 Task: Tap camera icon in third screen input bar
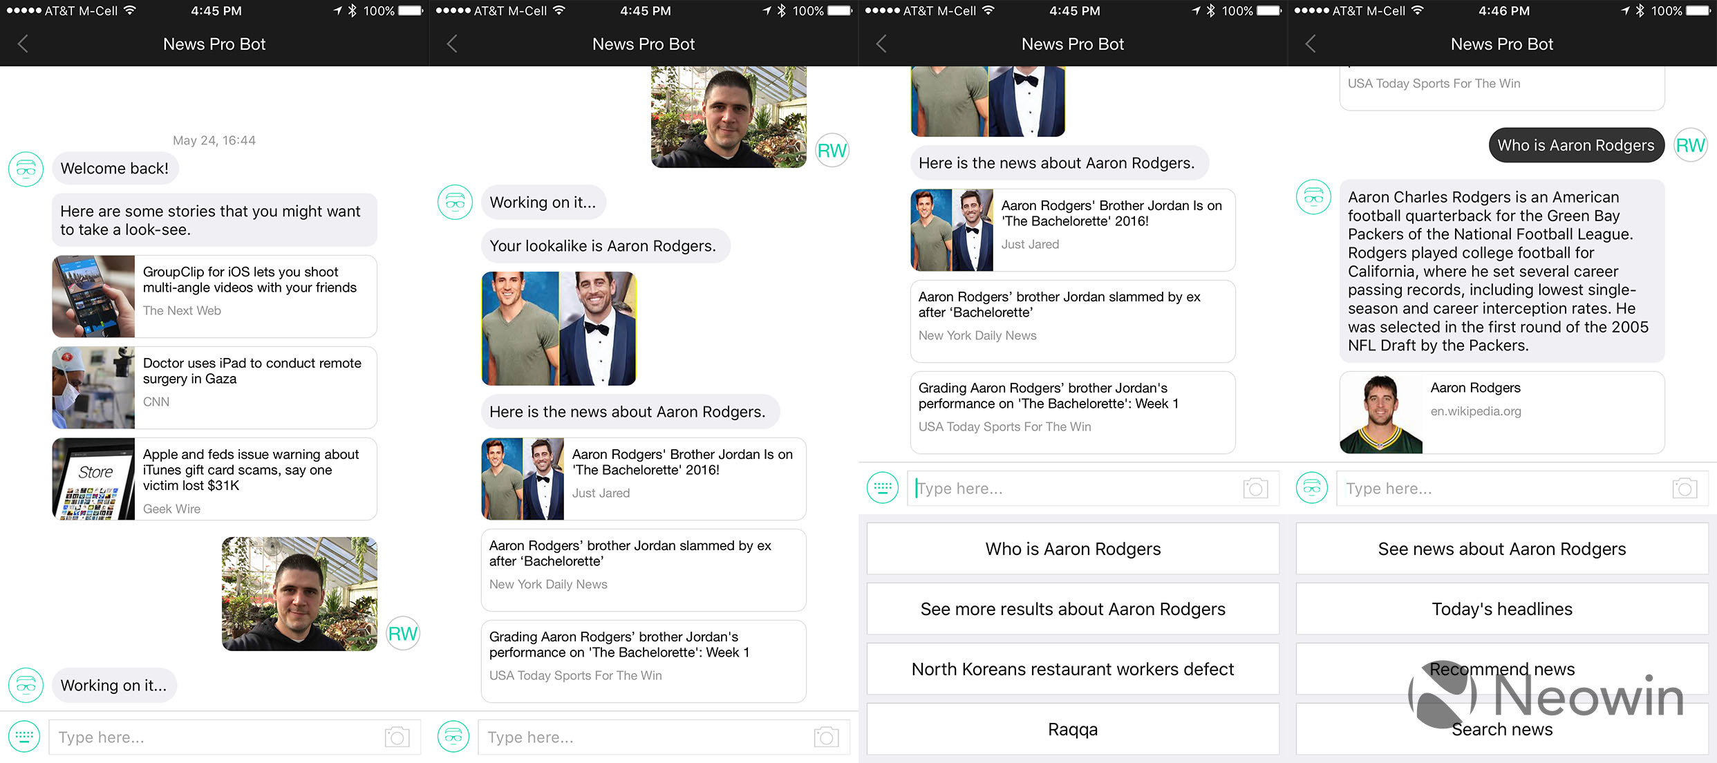click(1255, 488)
